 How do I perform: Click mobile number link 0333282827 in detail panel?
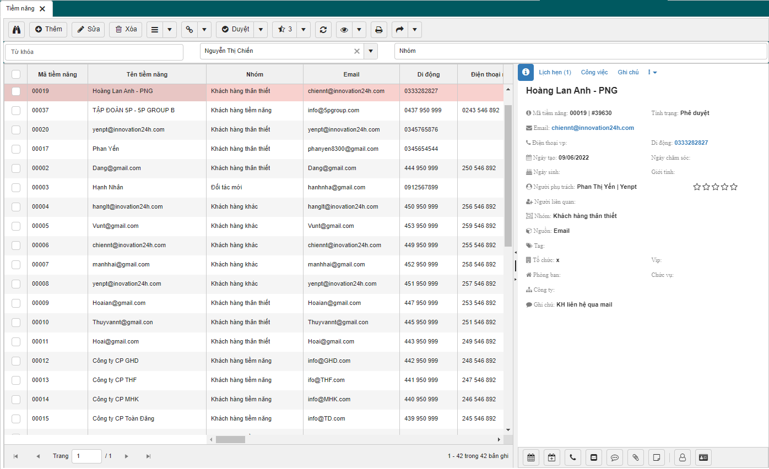click(x=691, y=143)
